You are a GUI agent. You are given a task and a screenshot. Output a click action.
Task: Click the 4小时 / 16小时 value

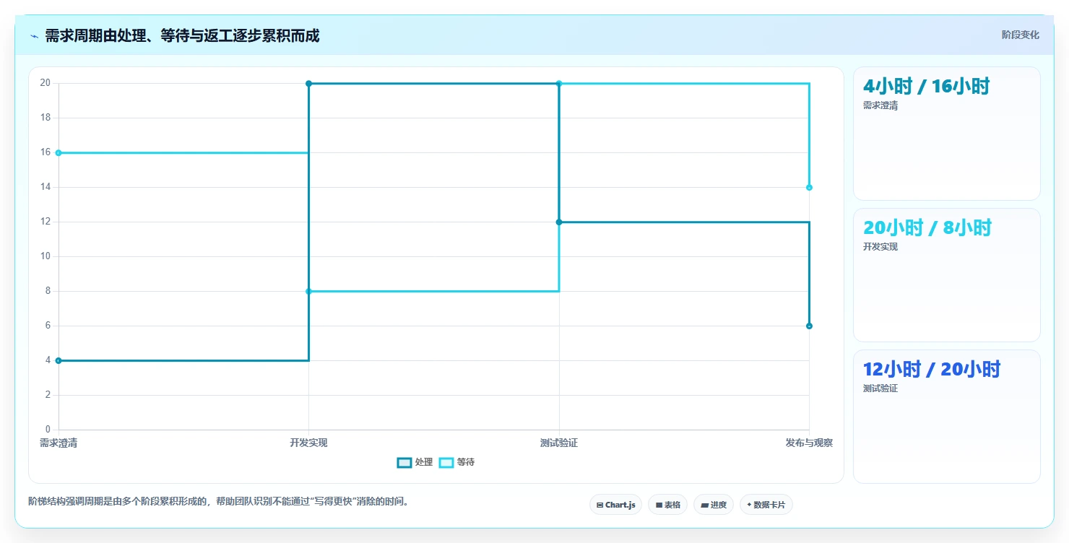tap(926, 86)
